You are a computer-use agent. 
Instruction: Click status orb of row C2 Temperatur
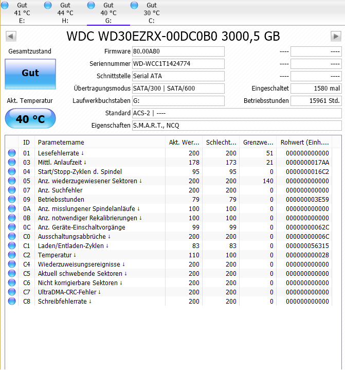12,255
